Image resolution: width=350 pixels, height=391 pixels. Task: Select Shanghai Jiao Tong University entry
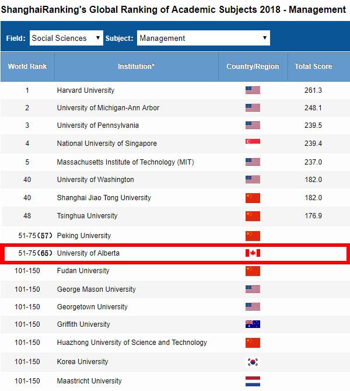(x=104, y=198)
